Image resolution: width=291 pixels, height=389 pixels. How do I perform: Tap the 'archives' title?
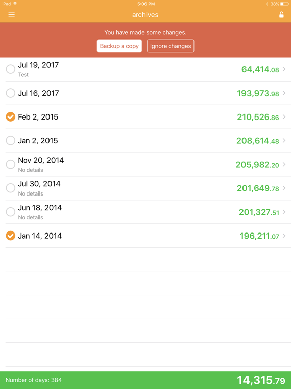[145, 15]
